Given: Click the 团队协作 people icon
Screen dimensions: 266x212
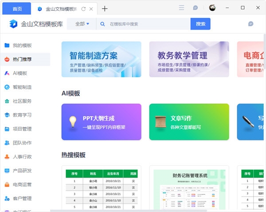Looking at the screenshot, I should (x=7, y=143).
